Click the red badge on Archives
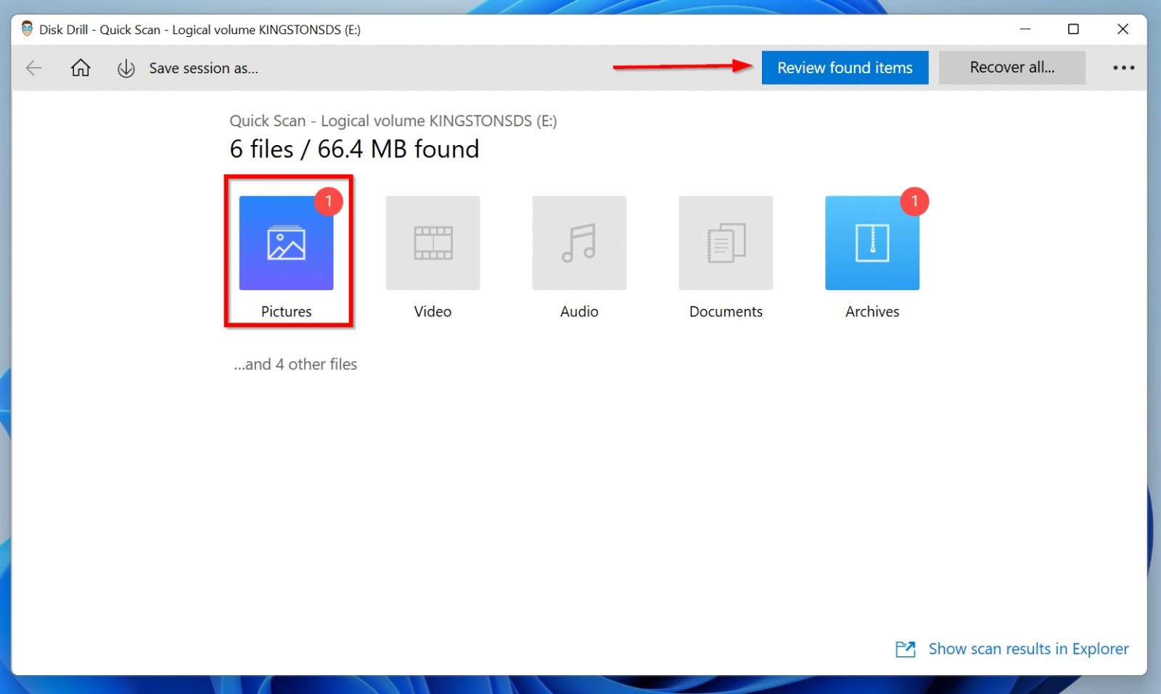Screen dimensions: 1161x694 (x=914, y=202)
